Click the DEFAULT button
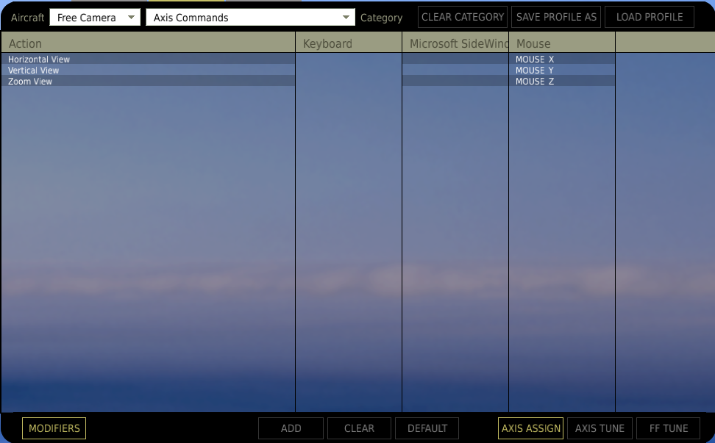This screenshot has height=443, width=715. click(427, 428)
